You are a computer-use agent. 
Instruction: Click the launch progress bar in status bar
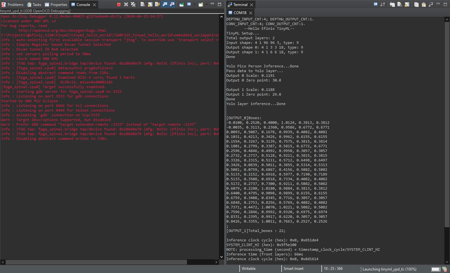pos(436,269)
